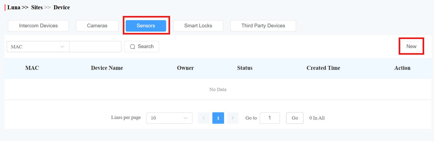The image size is (434, 141).
Task: Click the New button
Action: (x=411, y=46)
